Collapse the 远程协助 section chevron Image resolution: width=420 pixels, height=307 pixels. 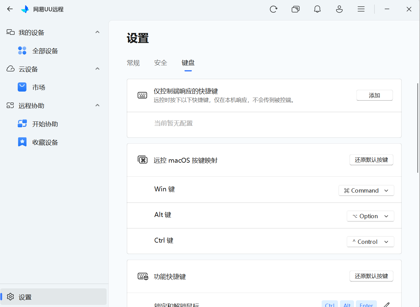97,105
